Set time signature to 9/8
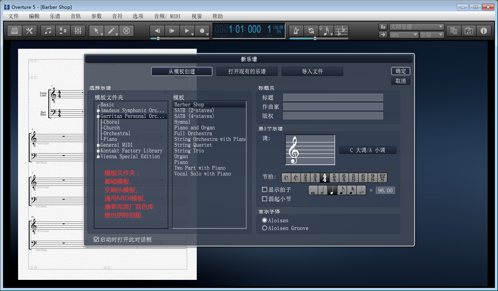Screen dimensions: 498x291 pyautogui.click(x=373, y=178)
